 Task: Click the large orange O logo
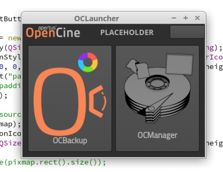[x=60, y=101]
